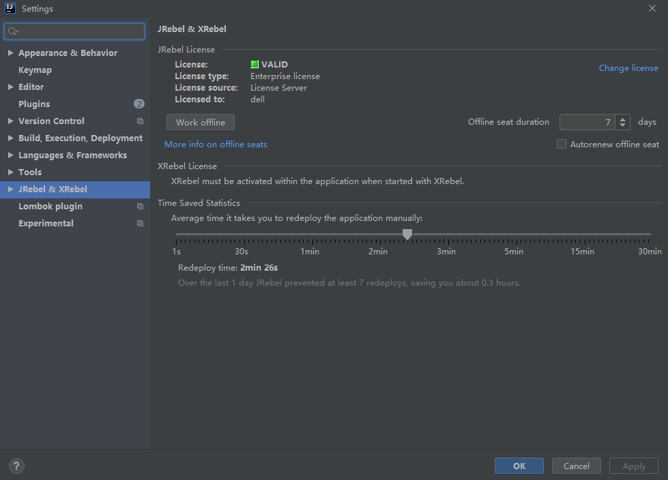The width and height of the screenshot is (668, 480).
Task: Expand Build, Execution, Deployment arrow
Action: (11, 138)
